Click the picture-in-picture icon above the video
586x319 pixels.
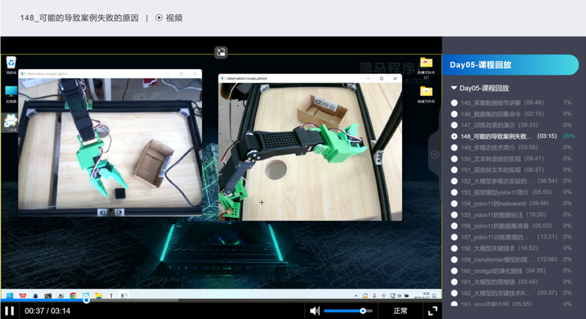point(221,52)
